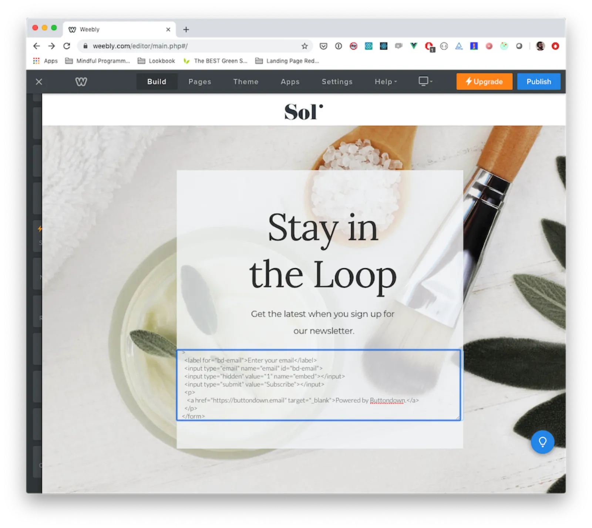Click the Pocket extension icon
This screenshot has width=592, height=528.
tap(323, 46)
